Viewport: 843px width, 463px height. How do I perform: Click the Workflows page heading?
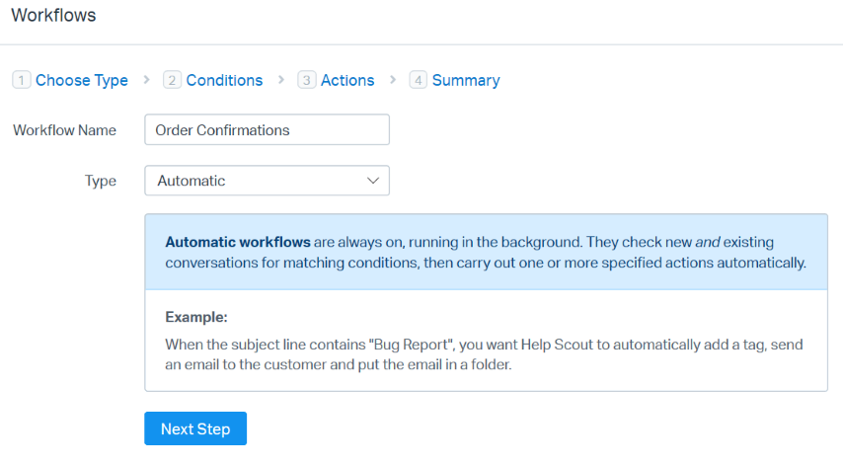[53, 16]
